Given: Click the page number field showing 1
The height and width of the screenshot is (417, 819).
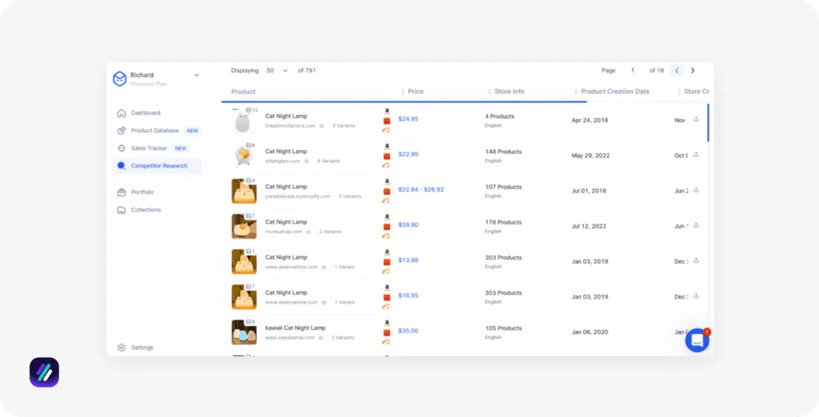Looking at the screenshot, I should (632, 70).
